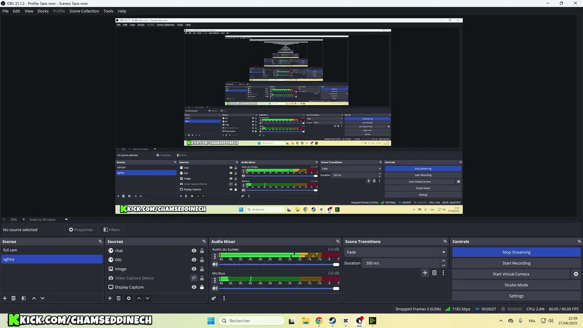Open virtual camera config gear

576,274
